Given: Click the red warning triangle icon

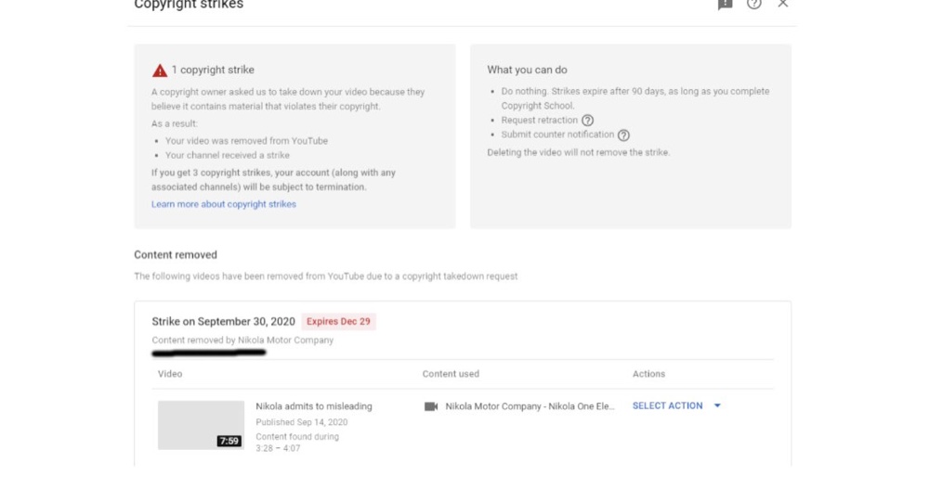Looking at the screenshot, I should 160,71.
